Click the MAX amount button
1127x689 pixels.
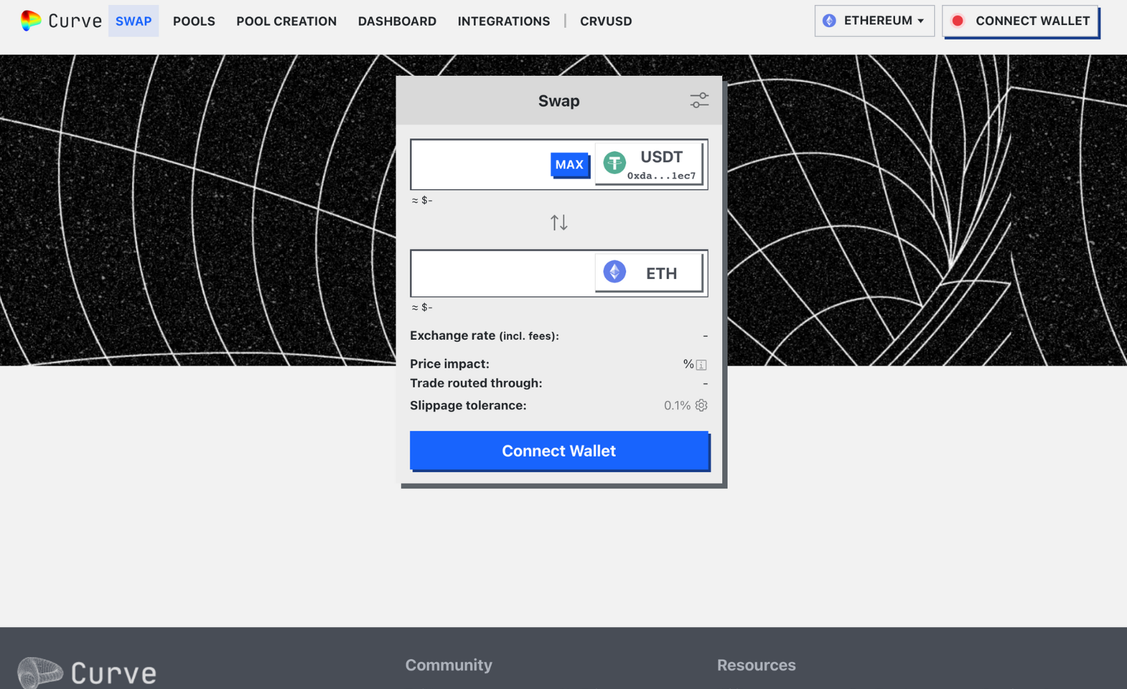click(x=569, y=164)
